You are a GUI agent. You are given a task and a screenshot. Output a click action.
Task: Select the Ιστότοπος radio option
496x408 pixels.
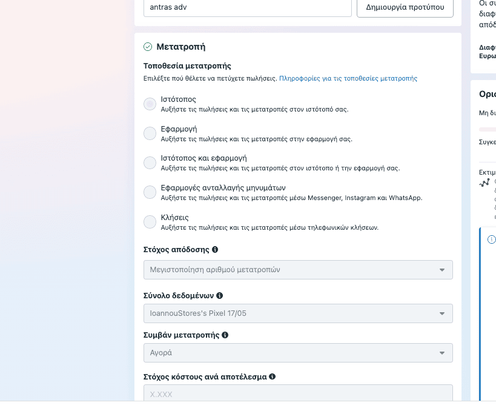tap(150, 104)
